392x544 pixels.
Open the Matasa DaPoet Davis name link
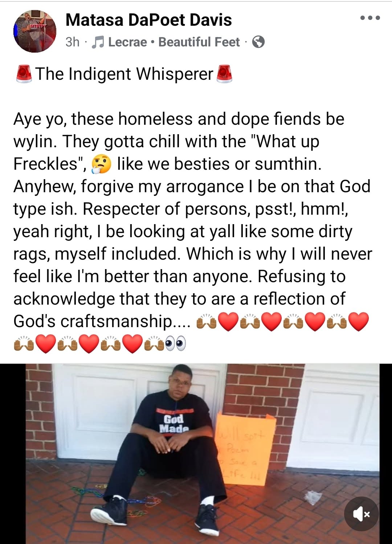tap(148, 20)
